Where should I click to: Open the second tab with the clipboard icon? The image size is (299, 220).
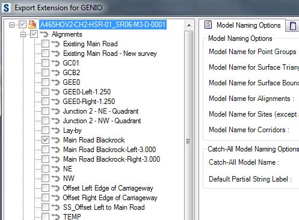pyautogui.click(x=293, y=26)
